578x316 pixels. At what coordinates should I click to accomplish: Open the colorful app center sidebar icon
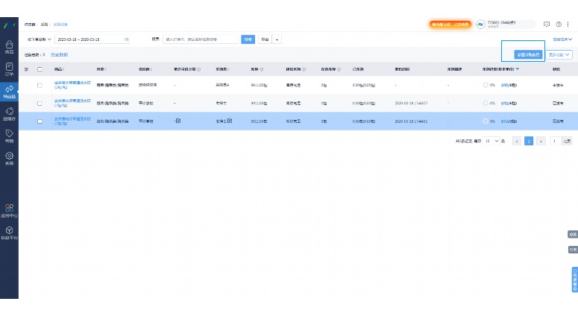click(9, 208)
